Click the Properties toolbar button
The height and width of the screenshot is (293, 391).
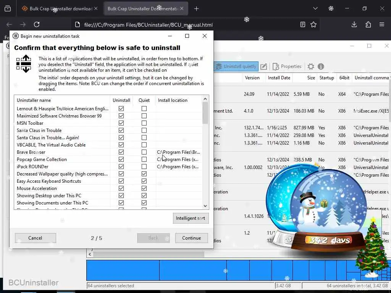click(x=287, y=66)
